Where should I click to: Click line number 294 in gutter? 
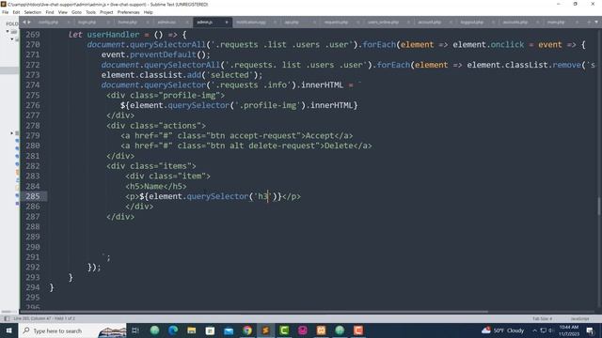(x=33, y=287)
